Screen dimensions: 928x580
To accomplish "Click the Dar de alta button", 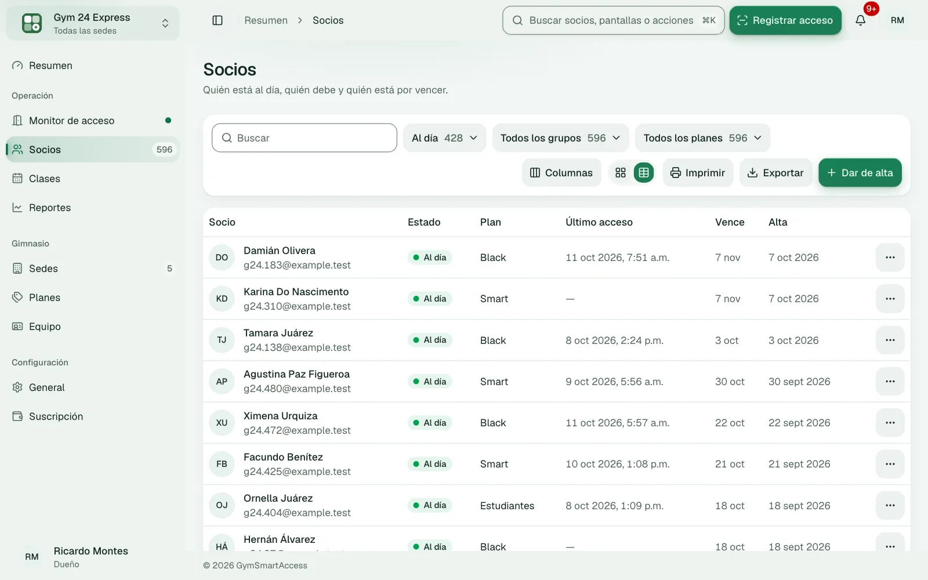I will click(x=860, y=173).
